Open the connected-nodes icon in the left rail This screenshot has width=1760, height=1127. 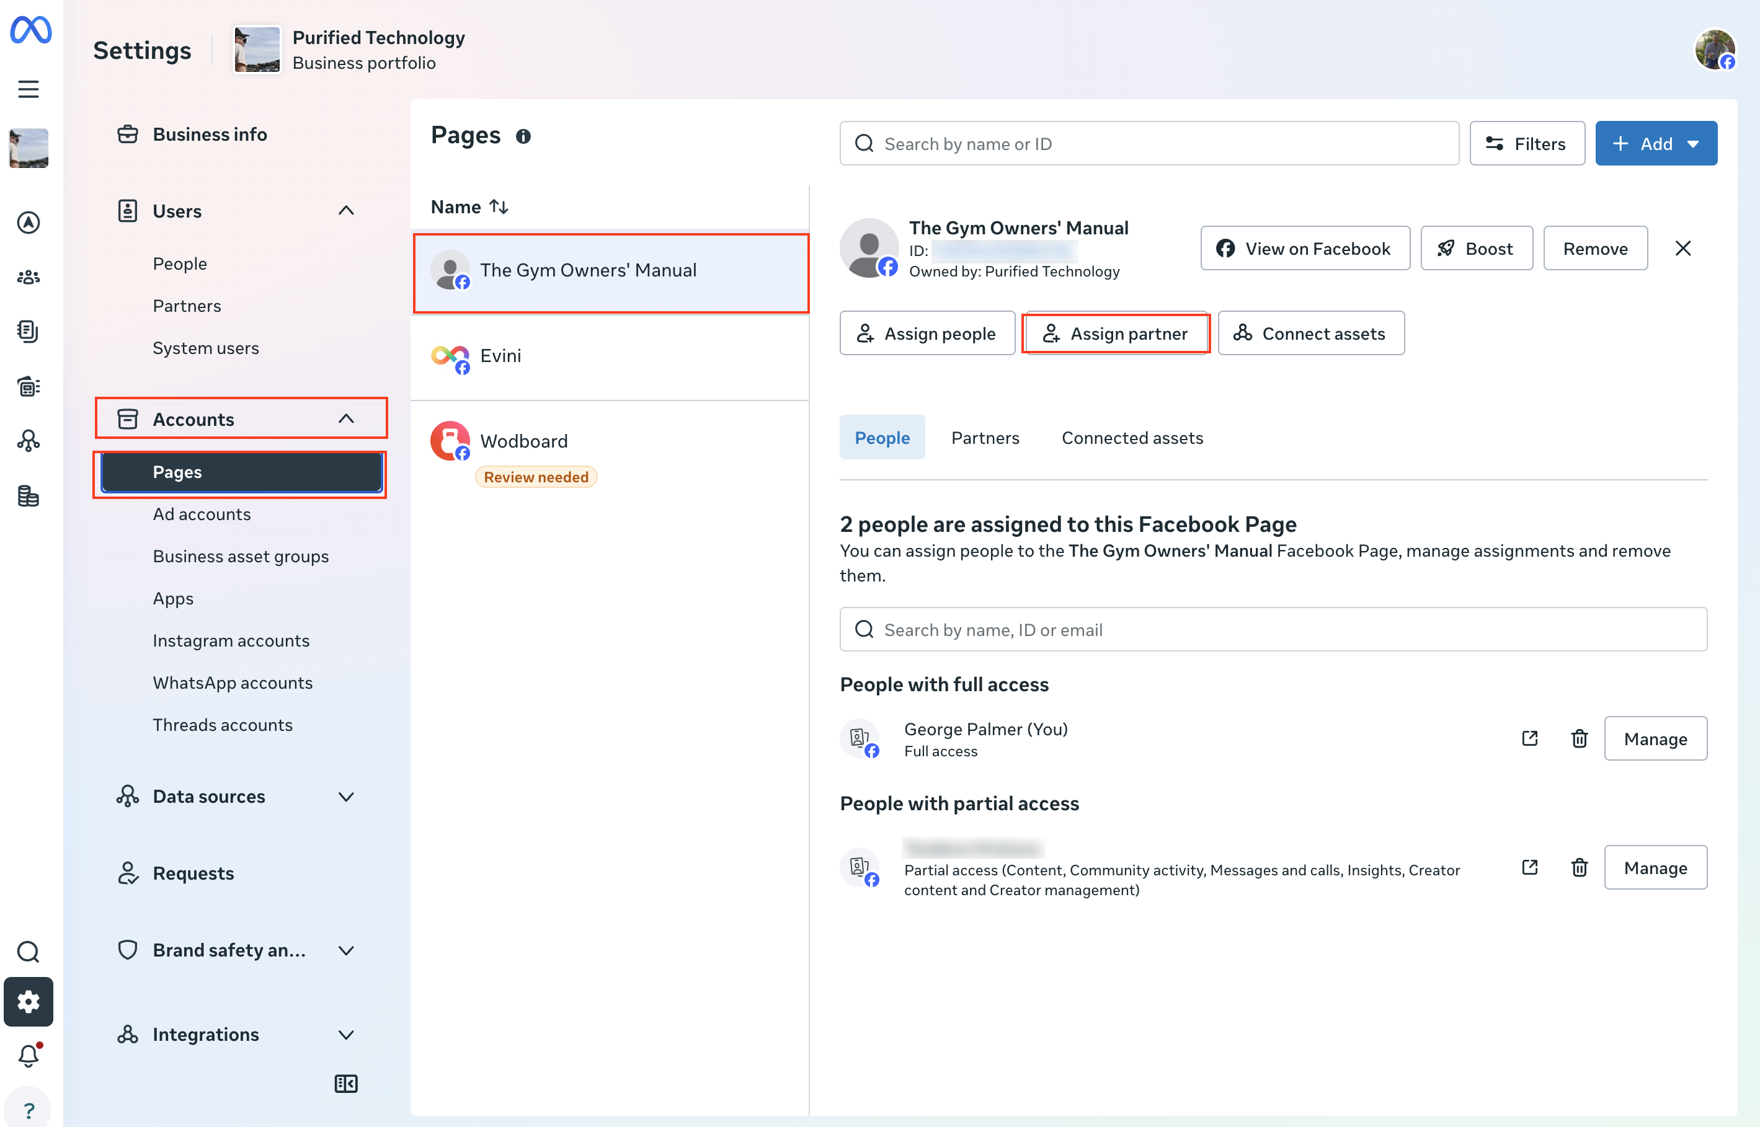[x=29, y=441]
